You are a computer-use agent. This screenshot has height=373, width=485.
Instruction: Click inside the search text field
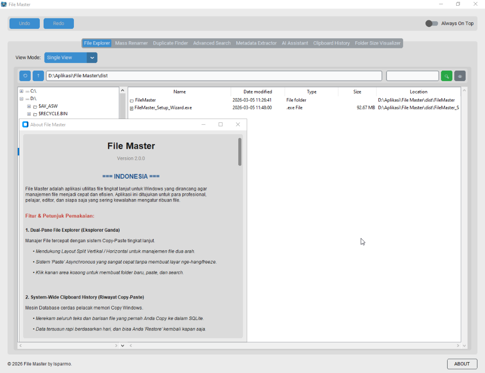point(412,75)
